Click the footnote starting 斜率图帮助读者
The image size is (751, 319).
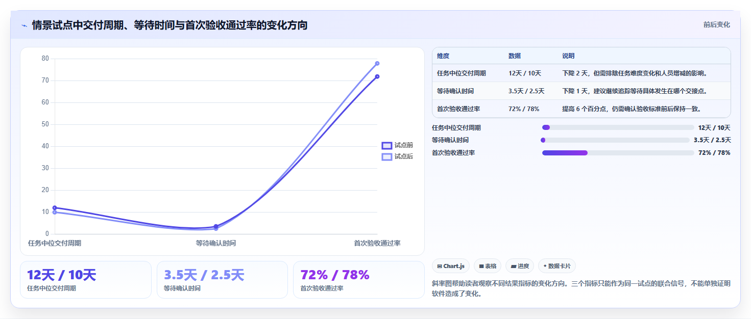(x=582, y=288)
